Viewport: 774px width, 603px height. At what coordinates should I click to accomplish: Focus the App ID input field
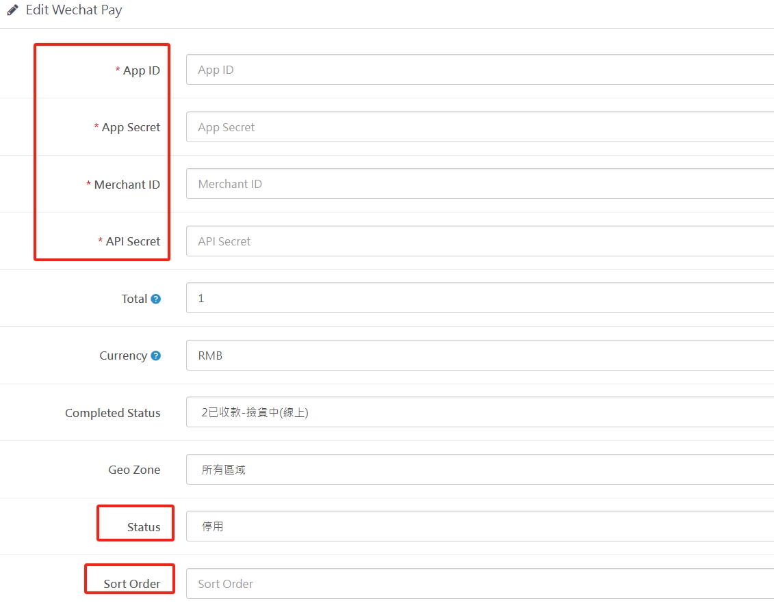[480, 70]
